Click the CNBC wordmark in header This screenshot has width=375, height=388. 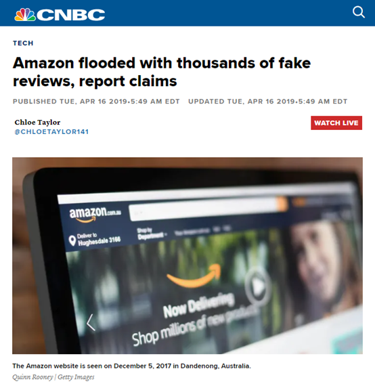pos(71,15)
